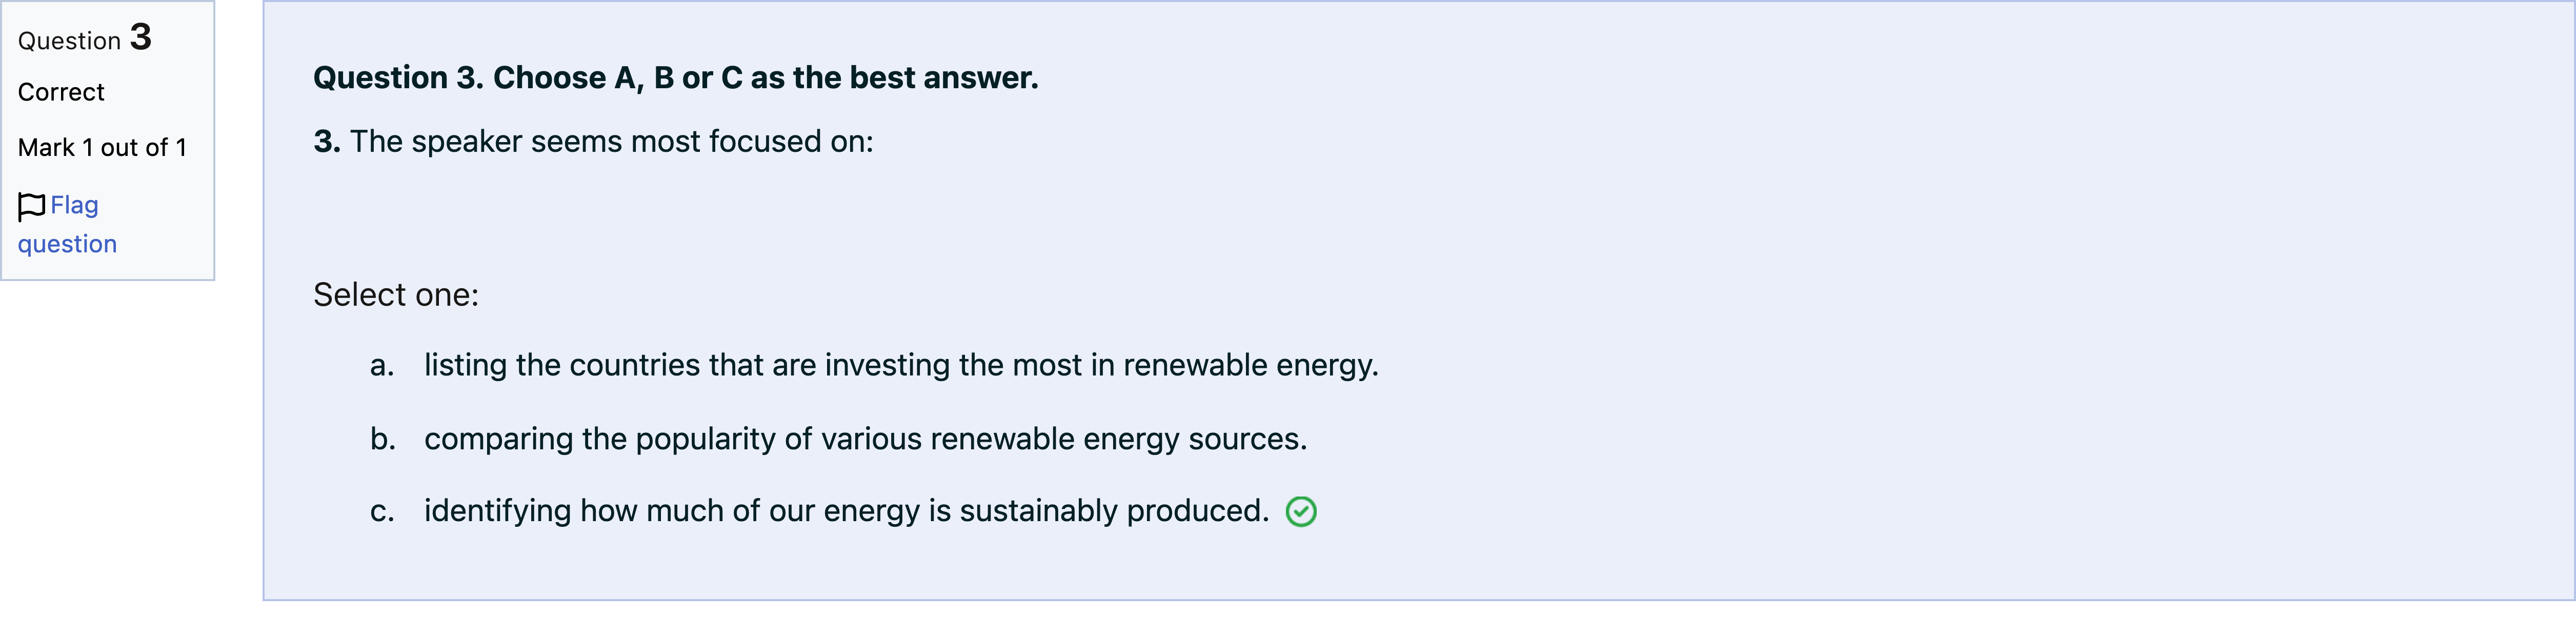Click the letter a. option label

(382, 366)
